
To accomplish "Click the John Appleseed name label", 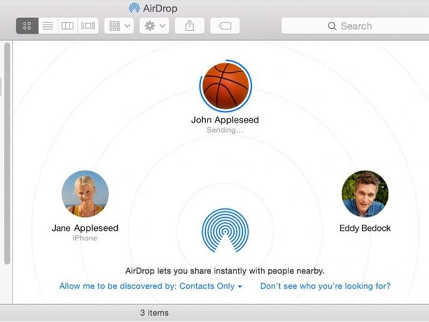I will 225,120.
